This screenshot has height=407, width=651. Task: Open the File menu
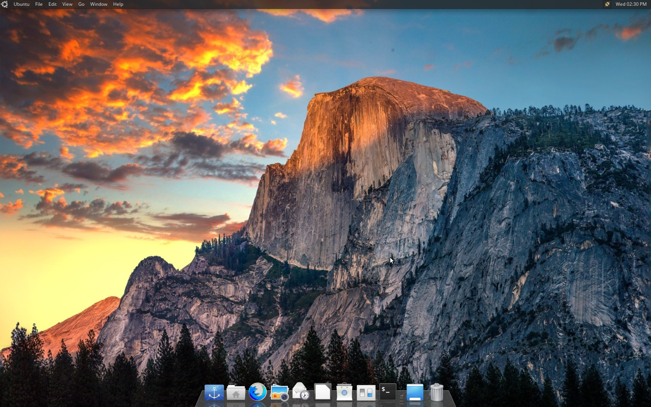(x=39, y=4)
